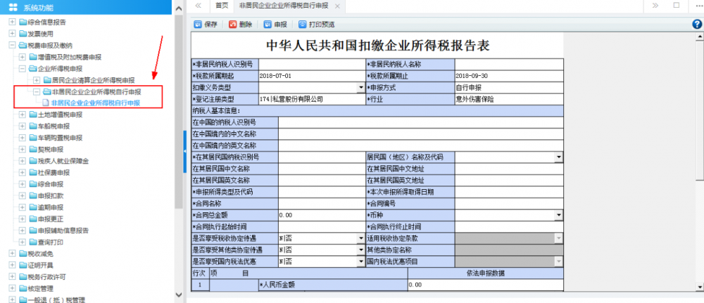The width and height of the screenshot is (704, 303).
Task: Select the 查询打印 tree item
Action: point(51,242)
